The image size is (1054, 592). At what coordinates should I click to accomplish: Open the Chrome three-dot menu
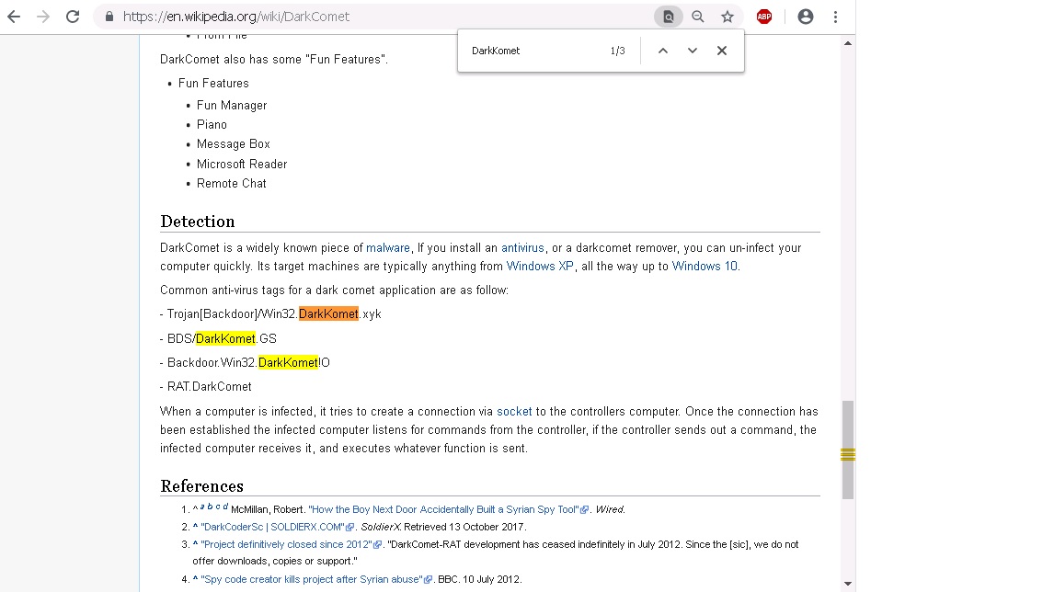click(x=835, y=17)
